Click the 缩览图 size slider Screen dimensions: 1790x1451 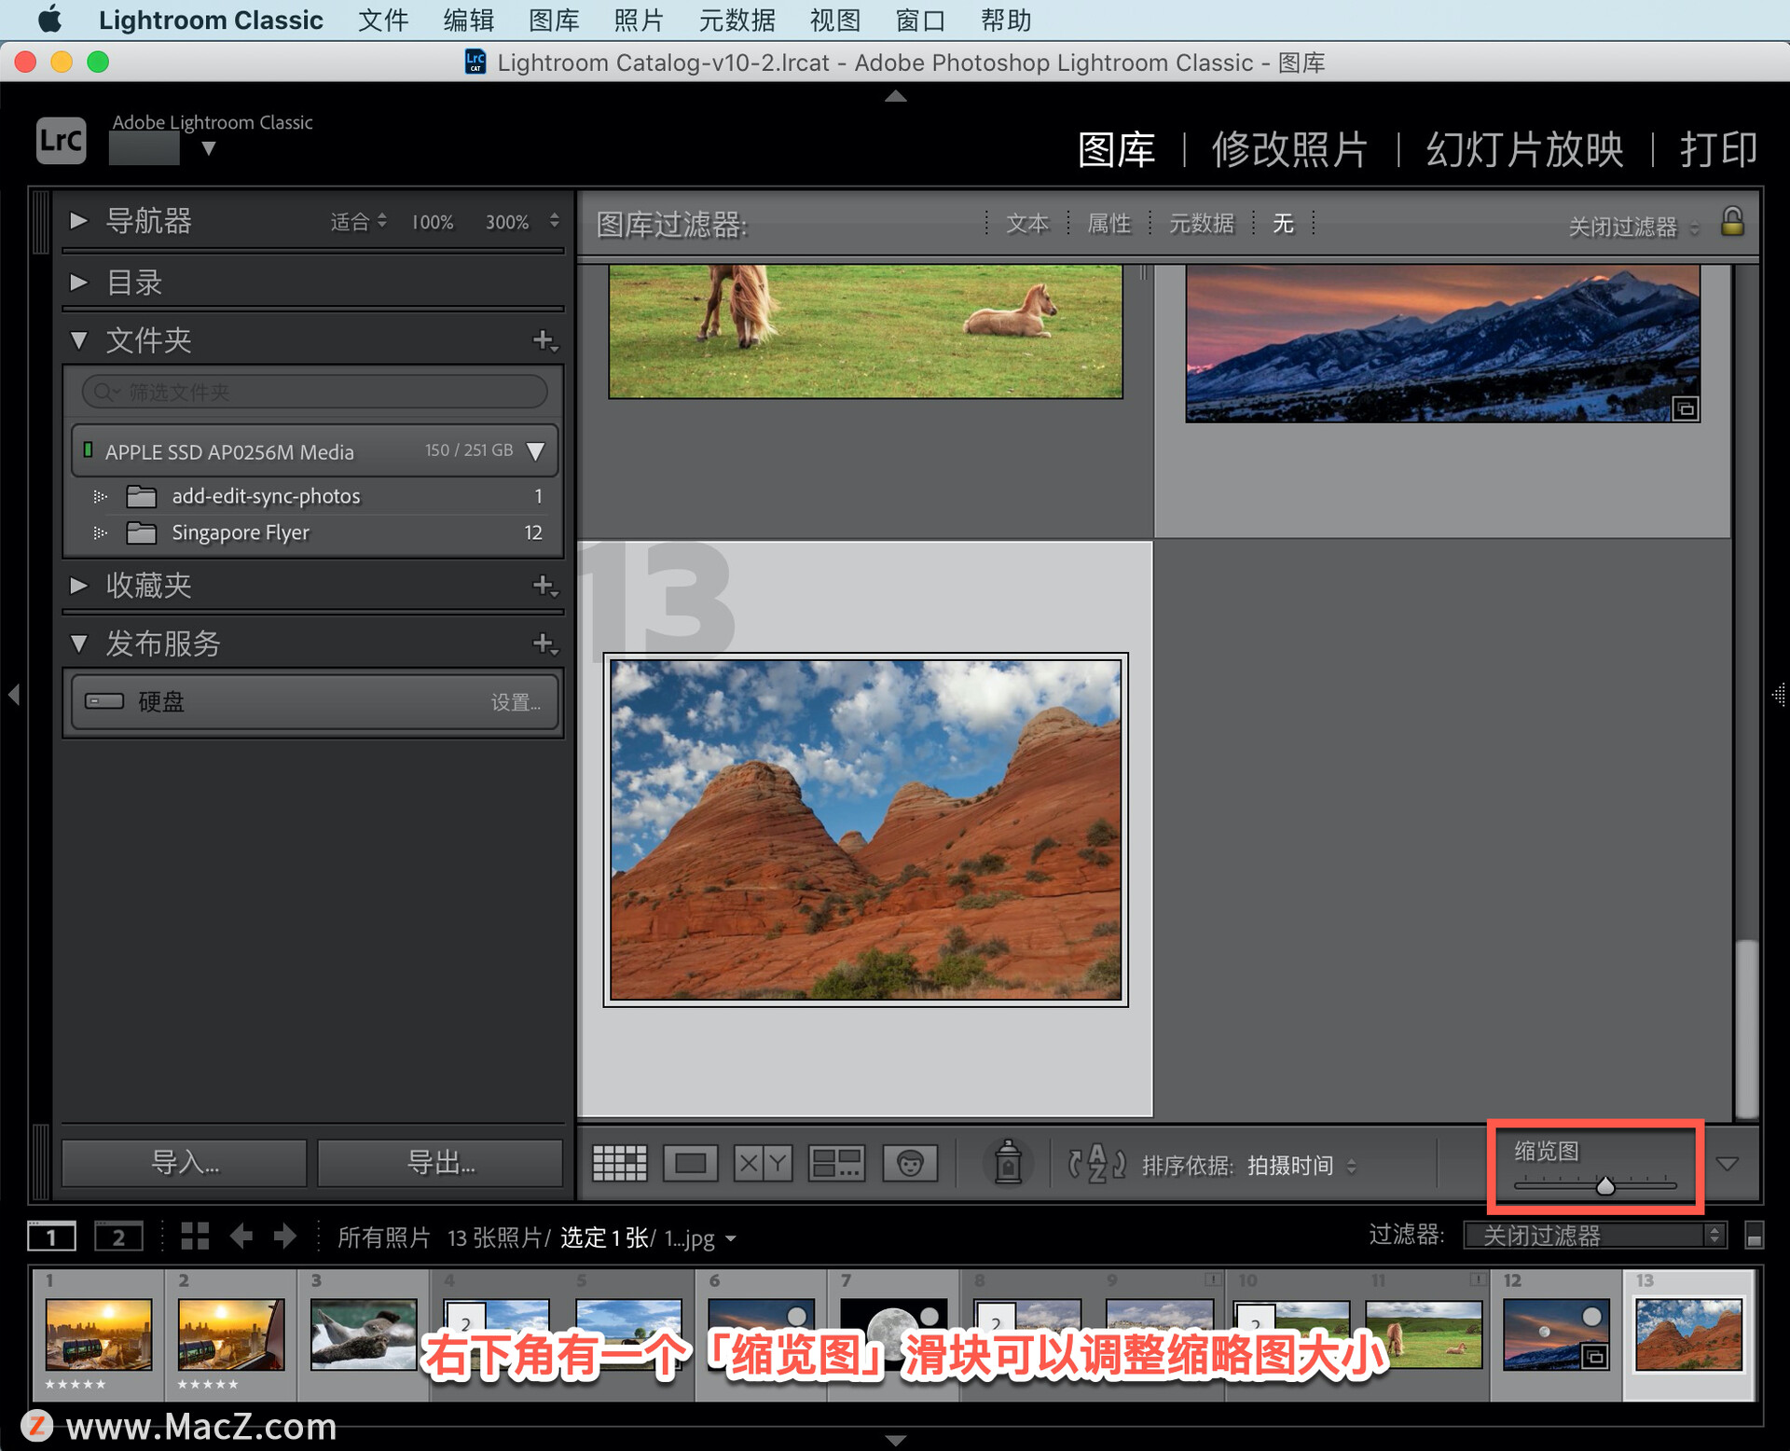(x=1604, y=1186)
